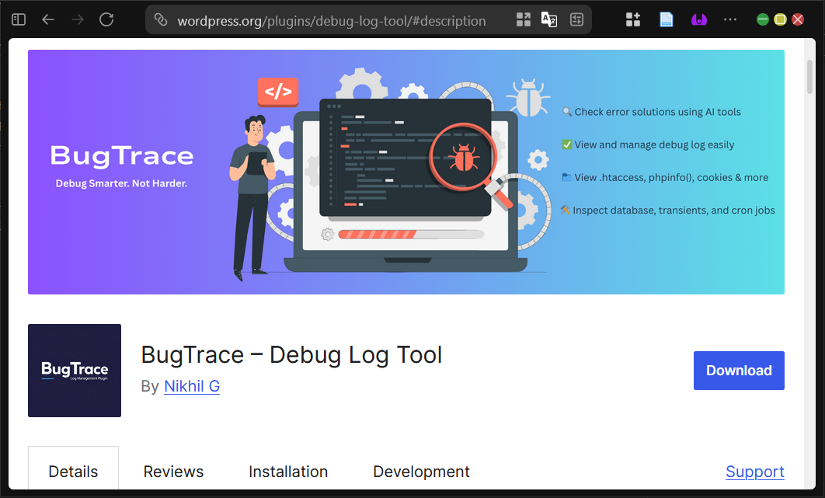Click the yellow maximize window button
This screenshot has height=498, width=825.
[780, 20]
